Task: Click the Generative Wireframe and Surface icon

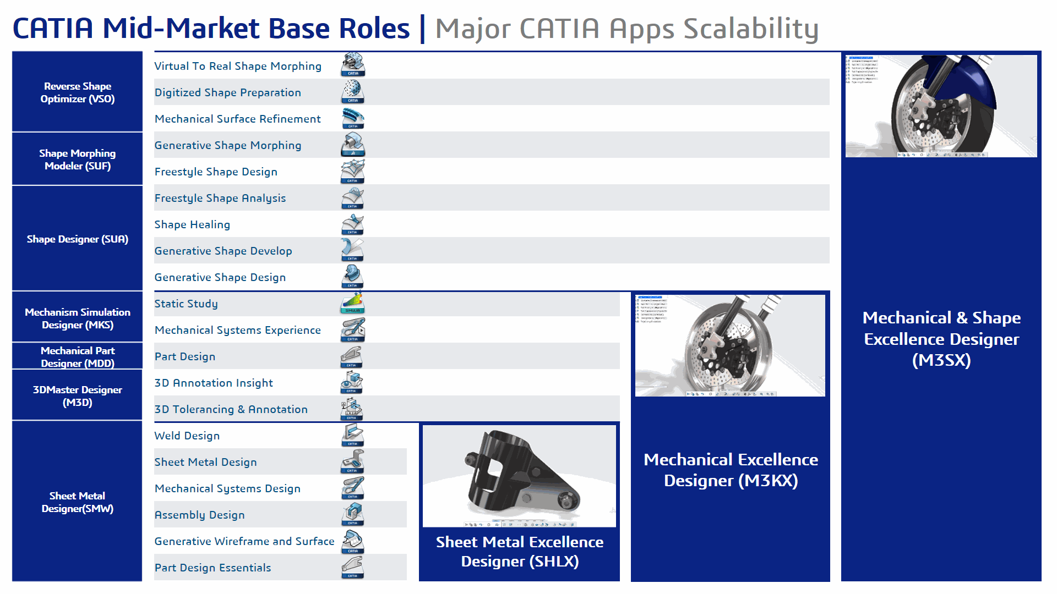Action: tap(352, 541)
